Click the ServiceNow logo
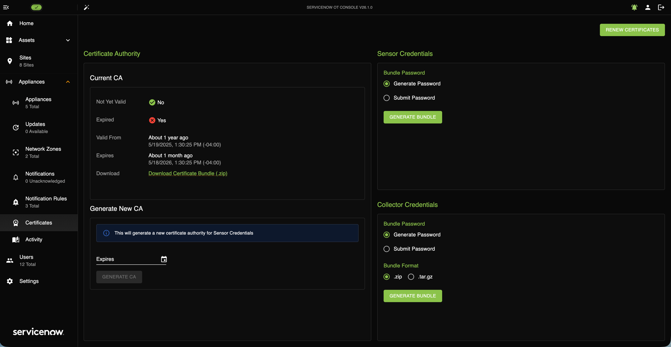Screen dimensions: 671x347 pos(38,332)
